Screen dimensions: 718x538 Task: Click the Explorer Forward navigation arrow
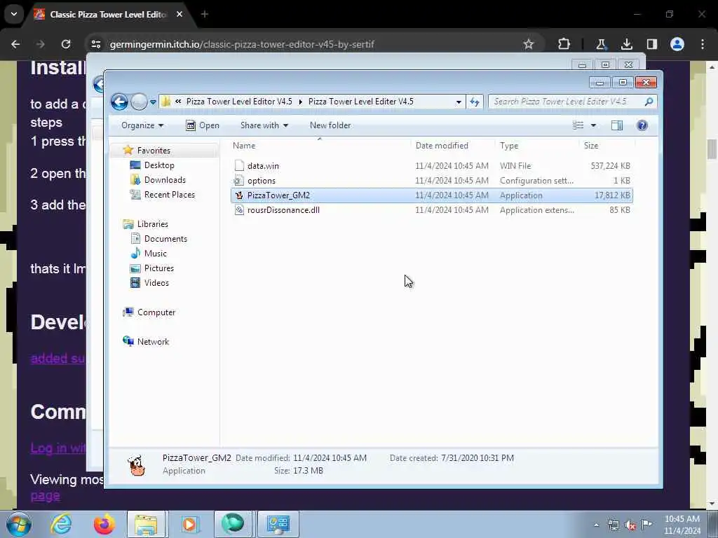pos(139,102)
